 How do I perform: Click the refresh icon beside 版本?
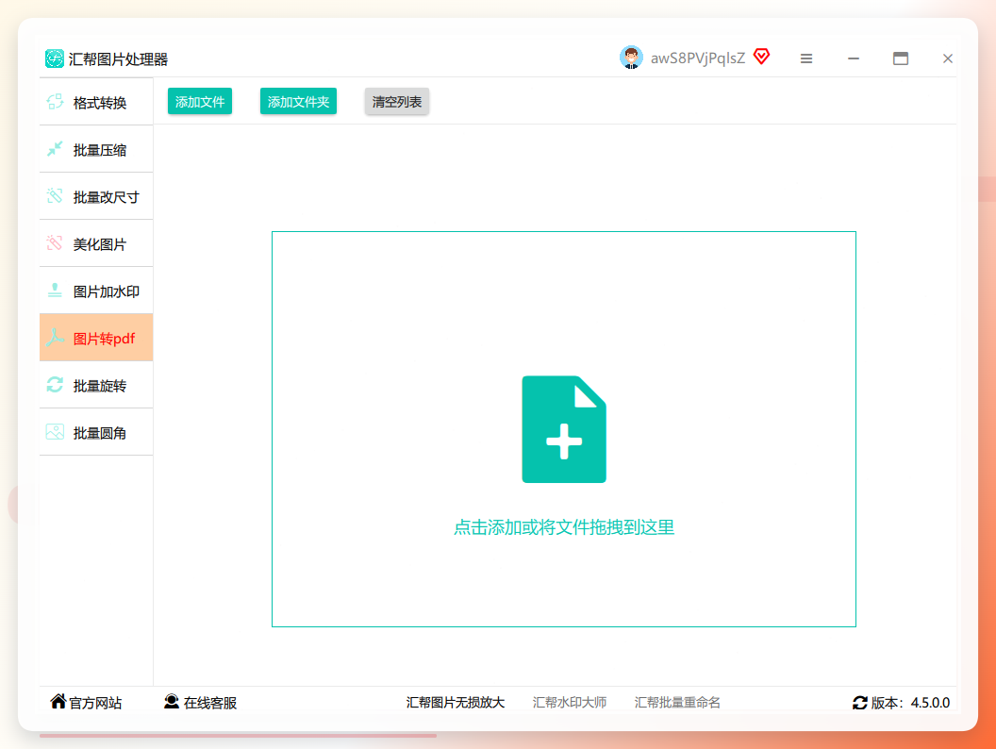coord(860,703)
